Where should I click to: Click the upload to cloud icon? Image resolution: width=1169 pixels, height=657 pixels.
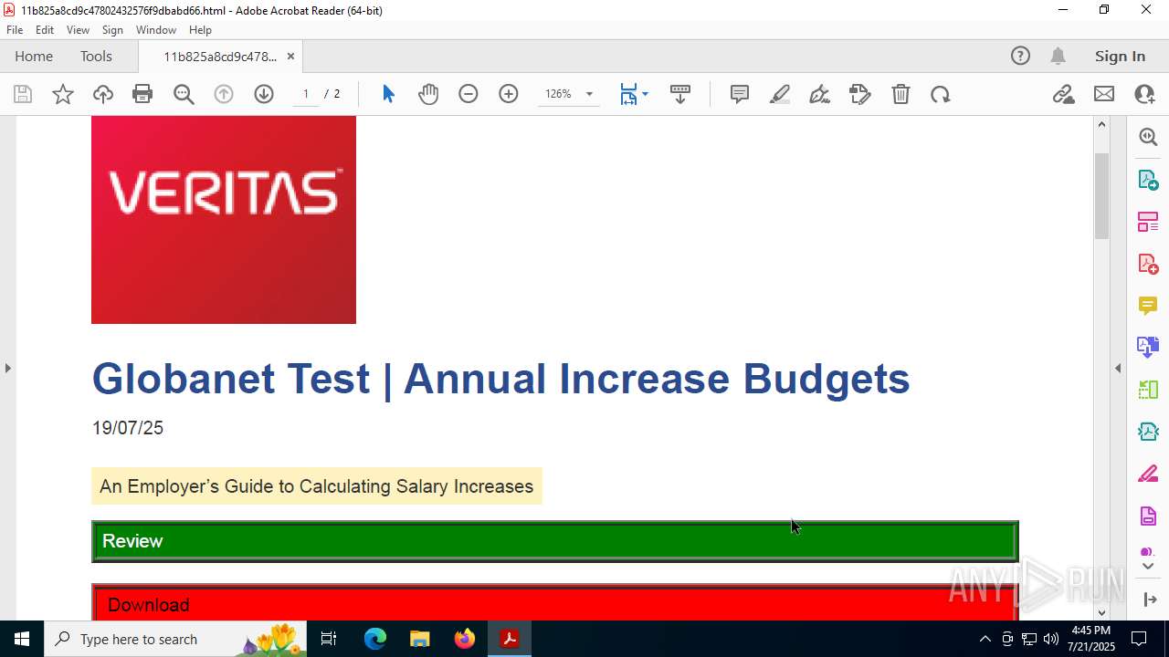click(103, 94)
